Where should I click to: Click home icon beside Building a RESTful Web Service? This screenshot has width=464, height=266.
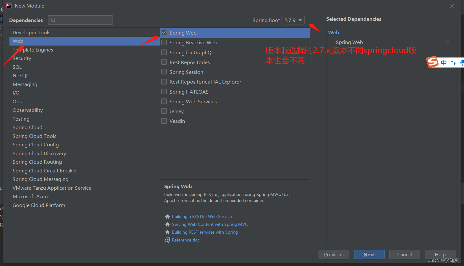pos(167,216)
